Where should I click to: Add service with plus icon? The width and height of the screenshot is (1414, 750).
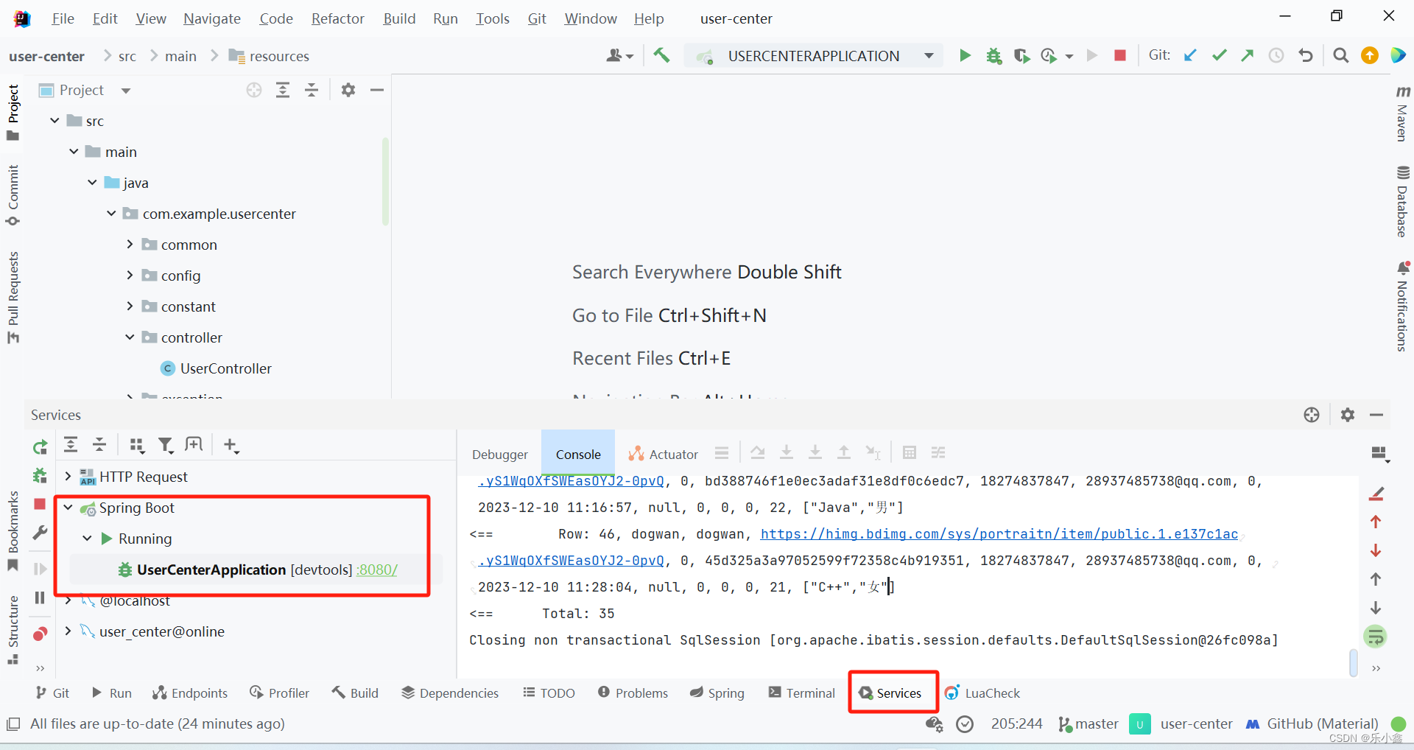pos(231,445)
